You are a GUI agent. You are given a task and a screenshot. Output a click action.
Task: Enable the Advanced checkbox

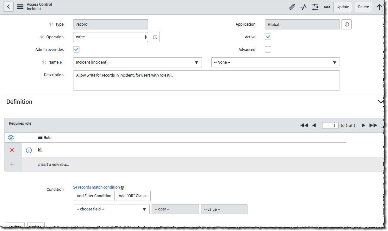click(268, 49)
